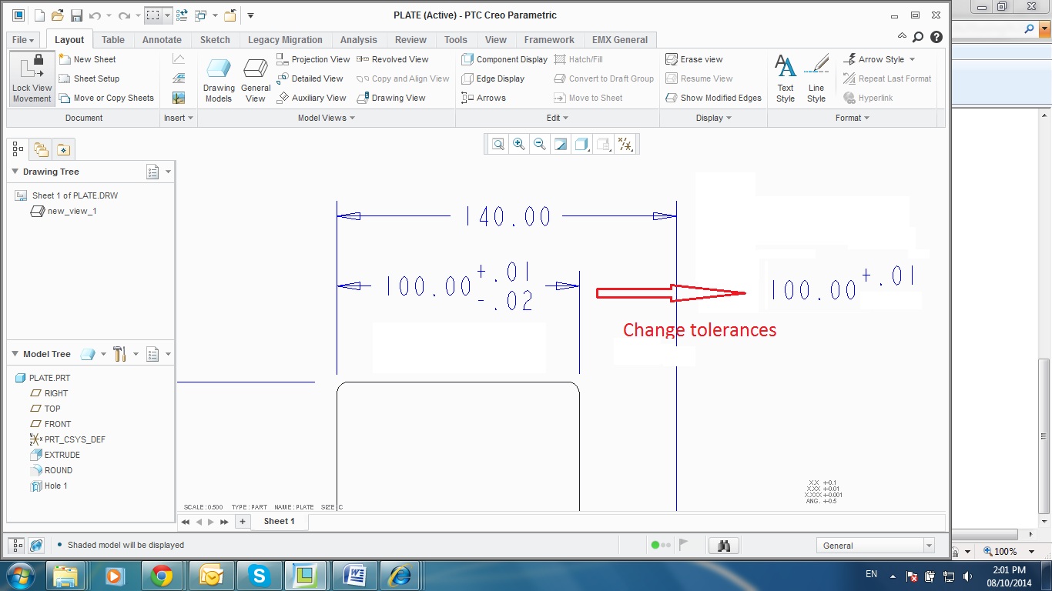Click the Repaint icon in graphics toolbar

561,144
